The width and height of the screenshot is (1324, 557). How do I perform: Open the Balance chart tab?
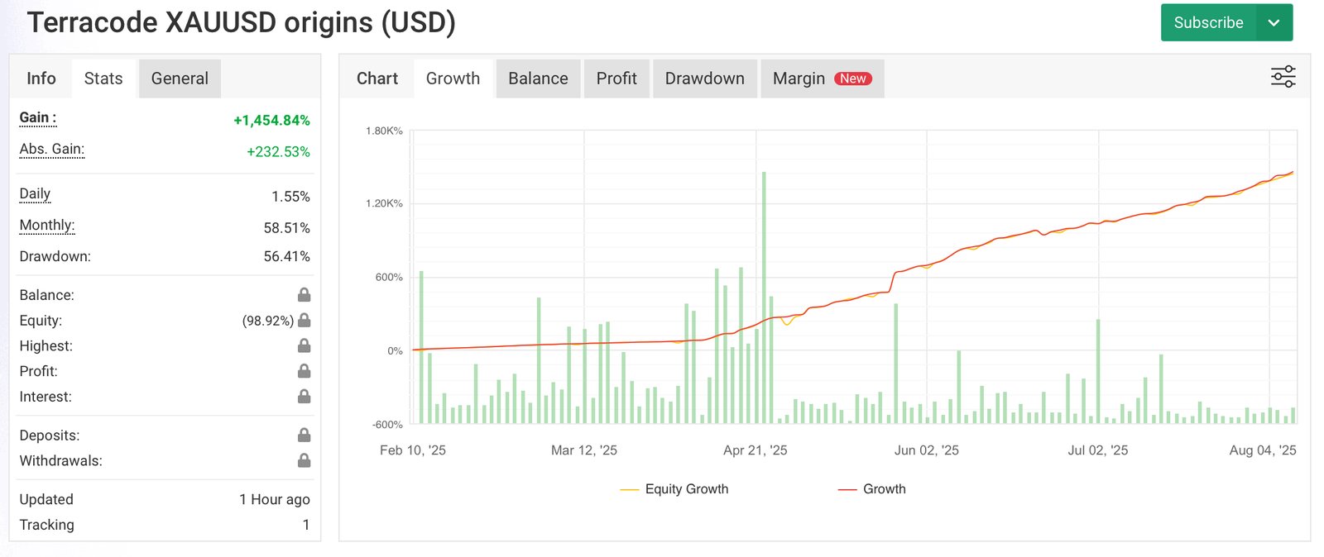[x=538, y=79]
